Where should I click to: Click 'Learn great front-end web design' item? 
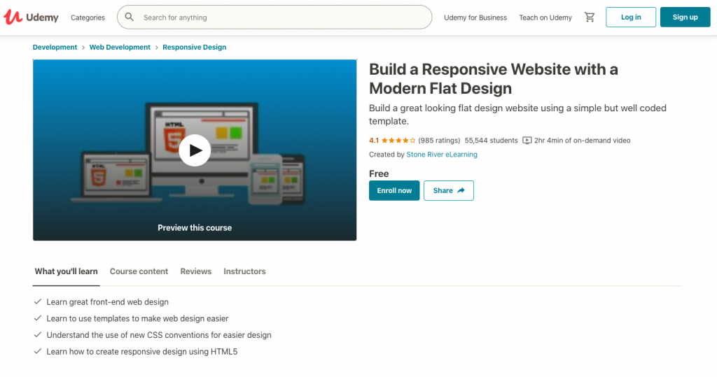click(x=107, y=302)
